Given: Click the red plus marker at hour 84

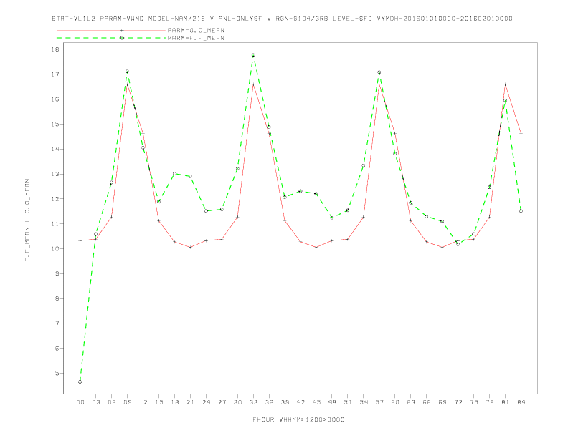Looking at the screenshot, I should [521, 133].
